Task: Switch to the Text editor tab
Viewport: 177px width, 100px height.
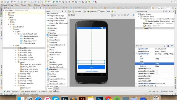Action: coord(56,88)
